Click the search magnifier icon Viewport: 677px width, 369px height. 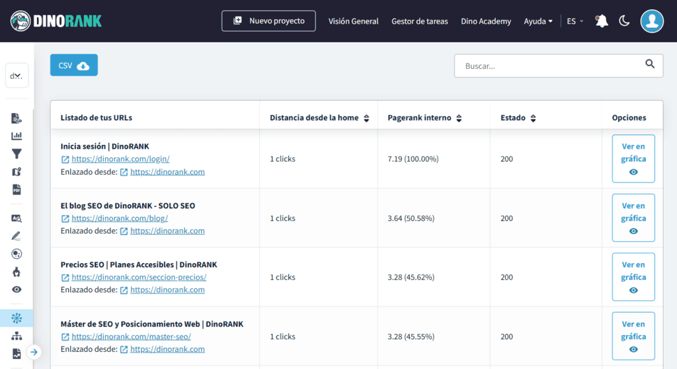pyautogui.click(x=650, y=64)
